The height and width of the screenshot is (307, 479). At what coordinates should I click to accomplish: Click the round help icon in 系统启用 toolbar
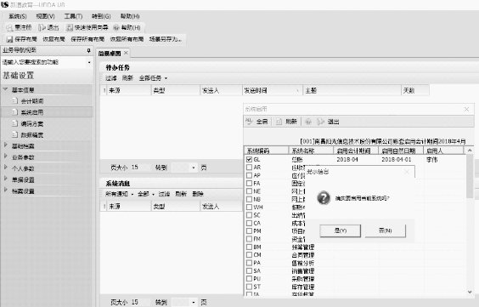pos(308,122)
